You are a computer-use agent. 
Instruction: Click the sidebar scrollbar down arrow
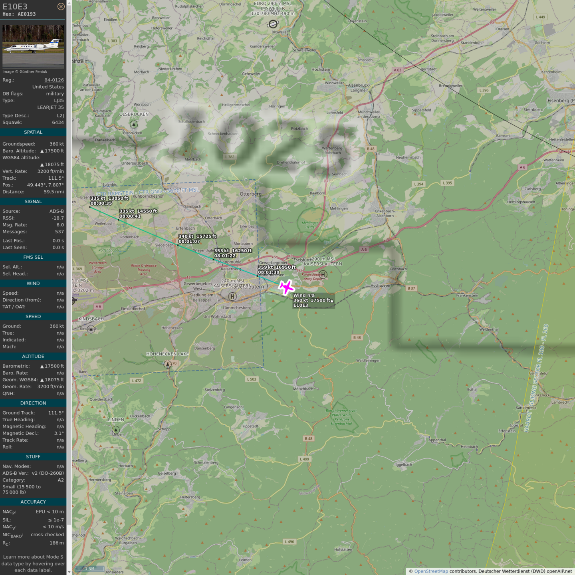click(69, 572)
